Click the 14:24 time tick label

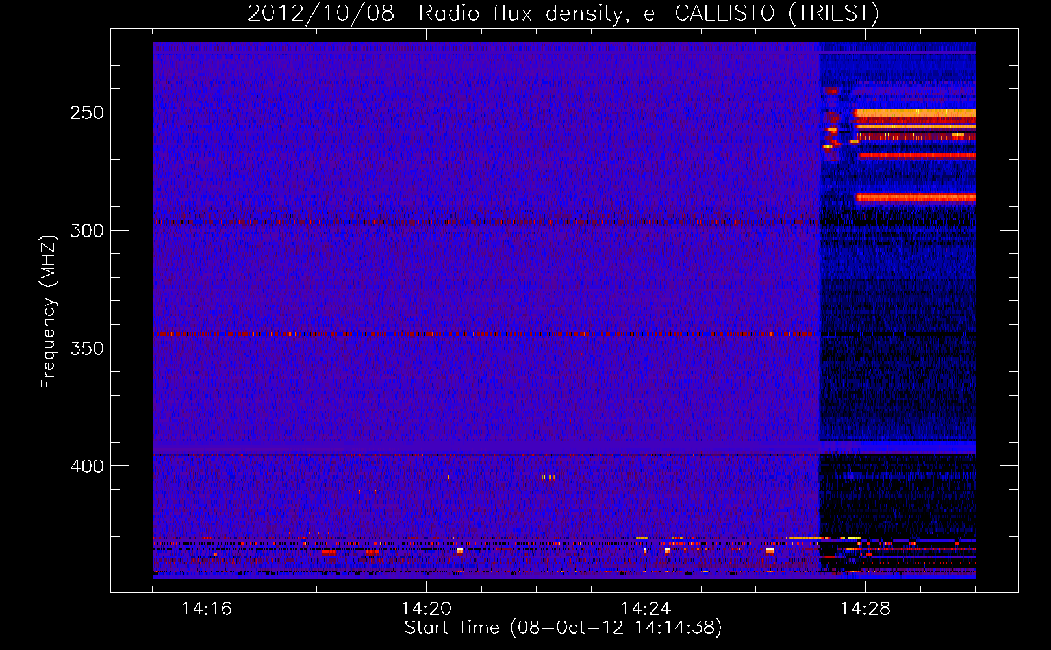click(x=646, y=608)
